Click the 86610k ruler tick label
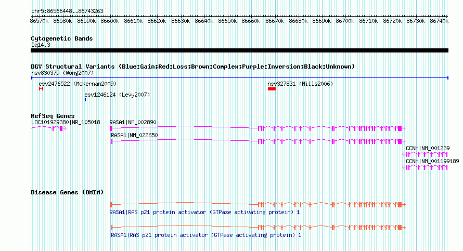This screenshot has height=251, width=463. 133,21
